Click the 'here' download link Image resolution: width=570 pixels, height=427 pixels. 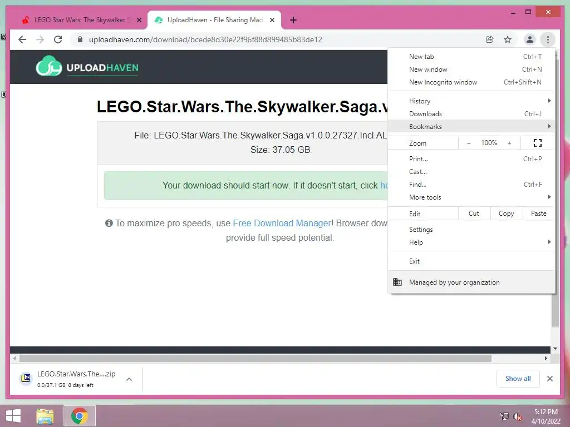pyautogui.click(x=384, y=186)
